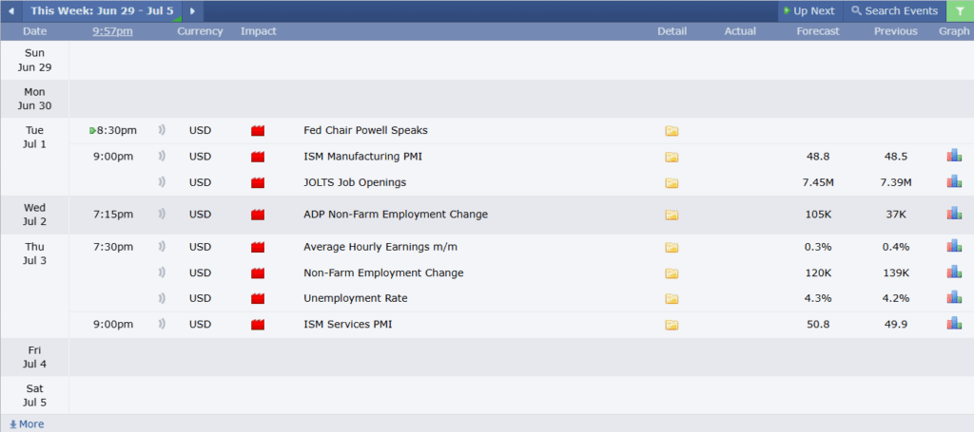The image size is (974, 432).
Task: Toggle alert bell for ADP Non-Farm Employment Change
Action: (162, 214)
